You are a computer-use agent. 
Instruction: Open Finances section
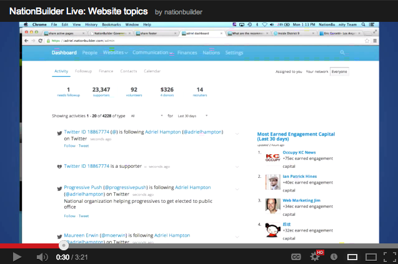coord(187,52)
